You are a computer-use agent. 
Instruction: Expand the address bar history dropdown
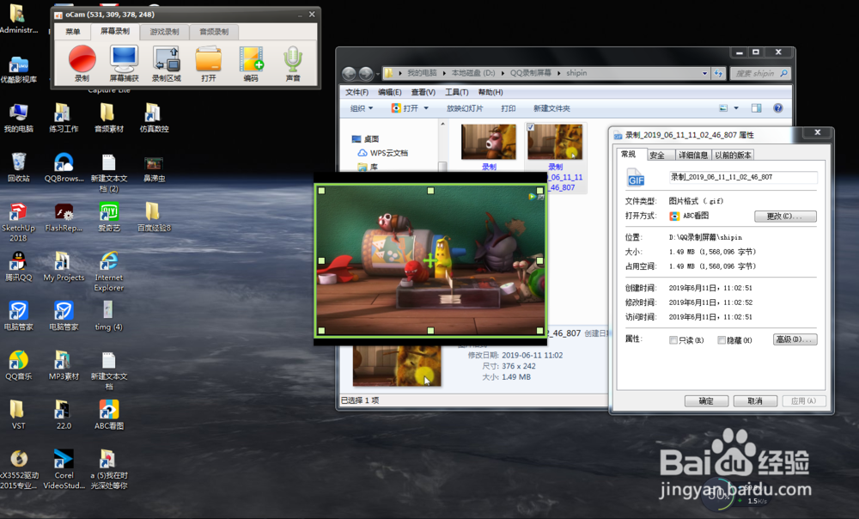(x=704, y=73)
